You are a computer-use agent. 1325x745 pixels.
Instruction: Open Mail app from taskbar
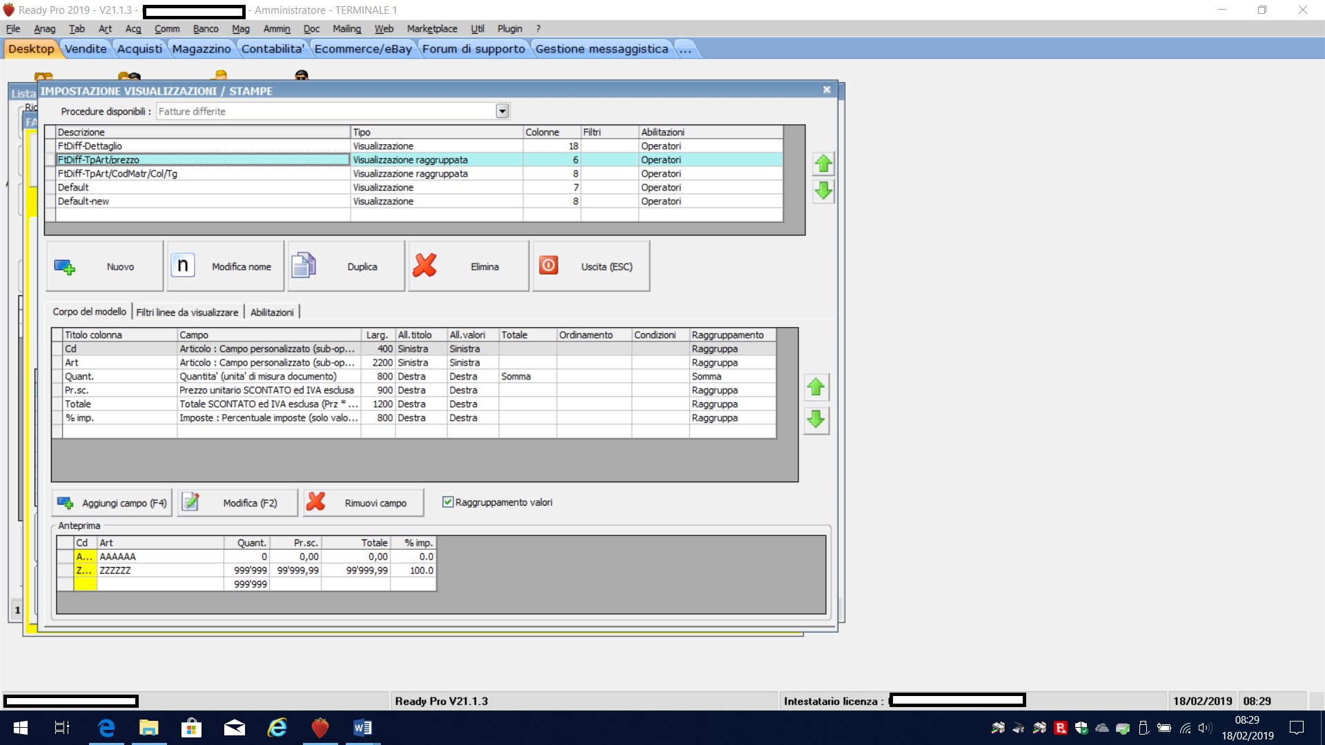[x=235, y=728]
